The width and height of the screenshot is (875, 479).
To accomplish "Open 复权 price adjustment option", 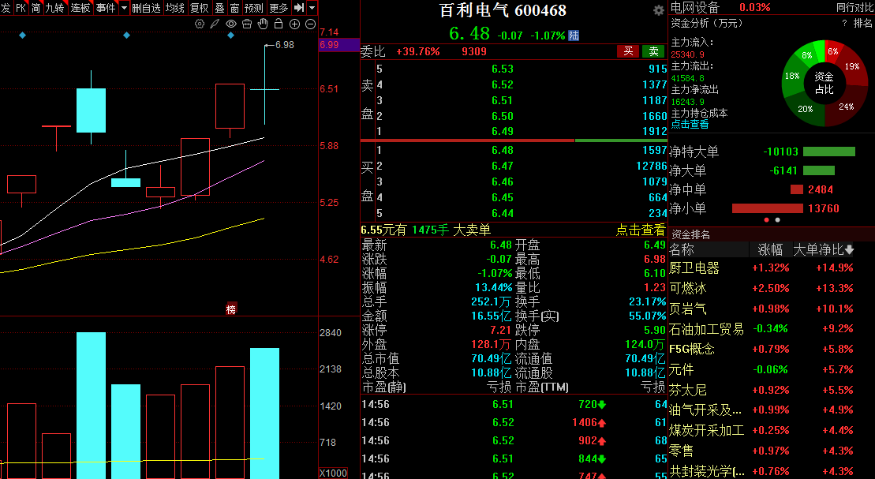I will 200,8.
